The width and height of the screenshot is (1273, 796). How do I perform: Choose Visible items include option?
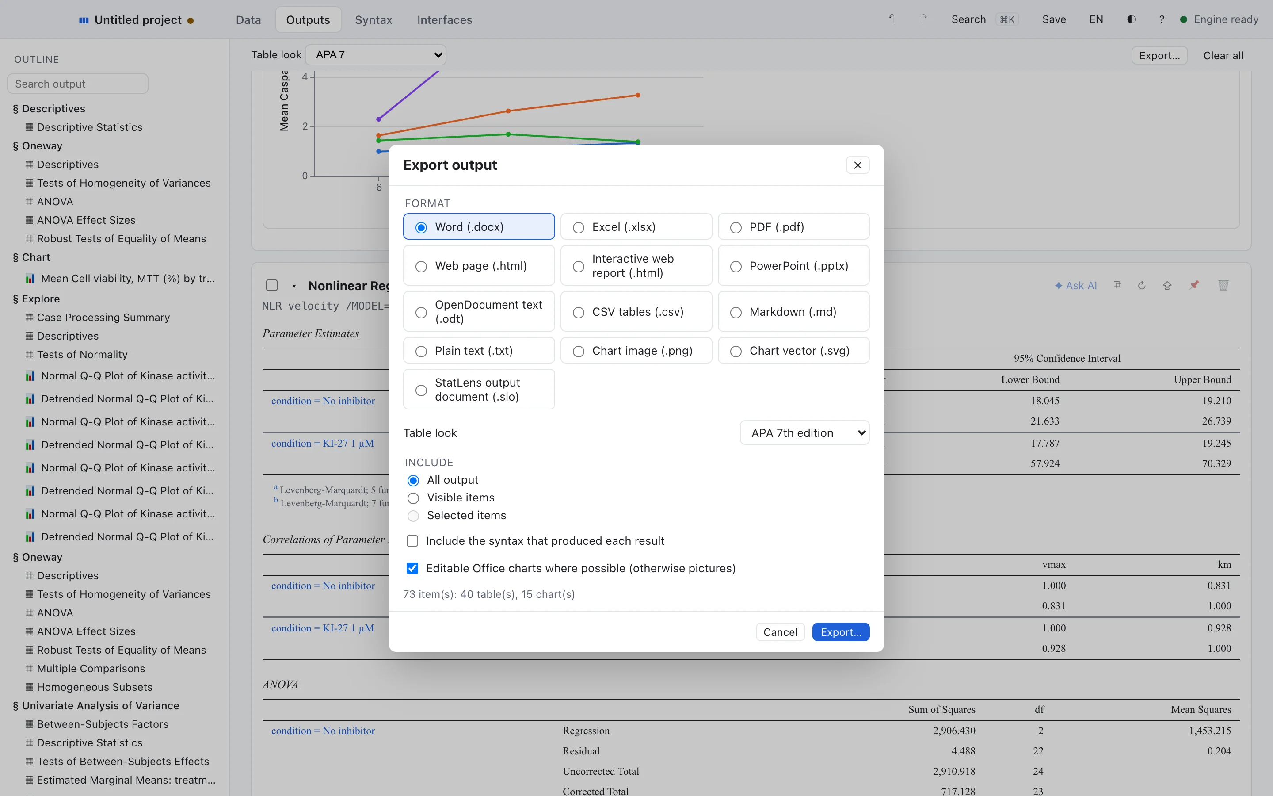point(451,498)
